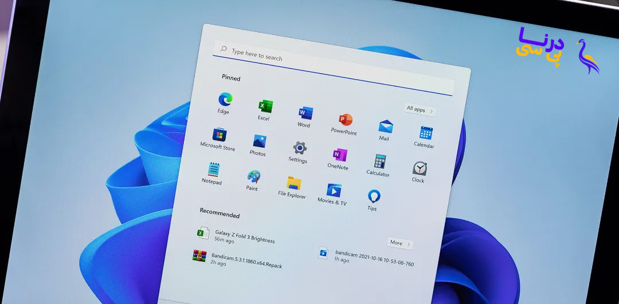Expand the All apps list
This screenshot has width=619, height=304.
pyautogui.click(x=420, y=109)
